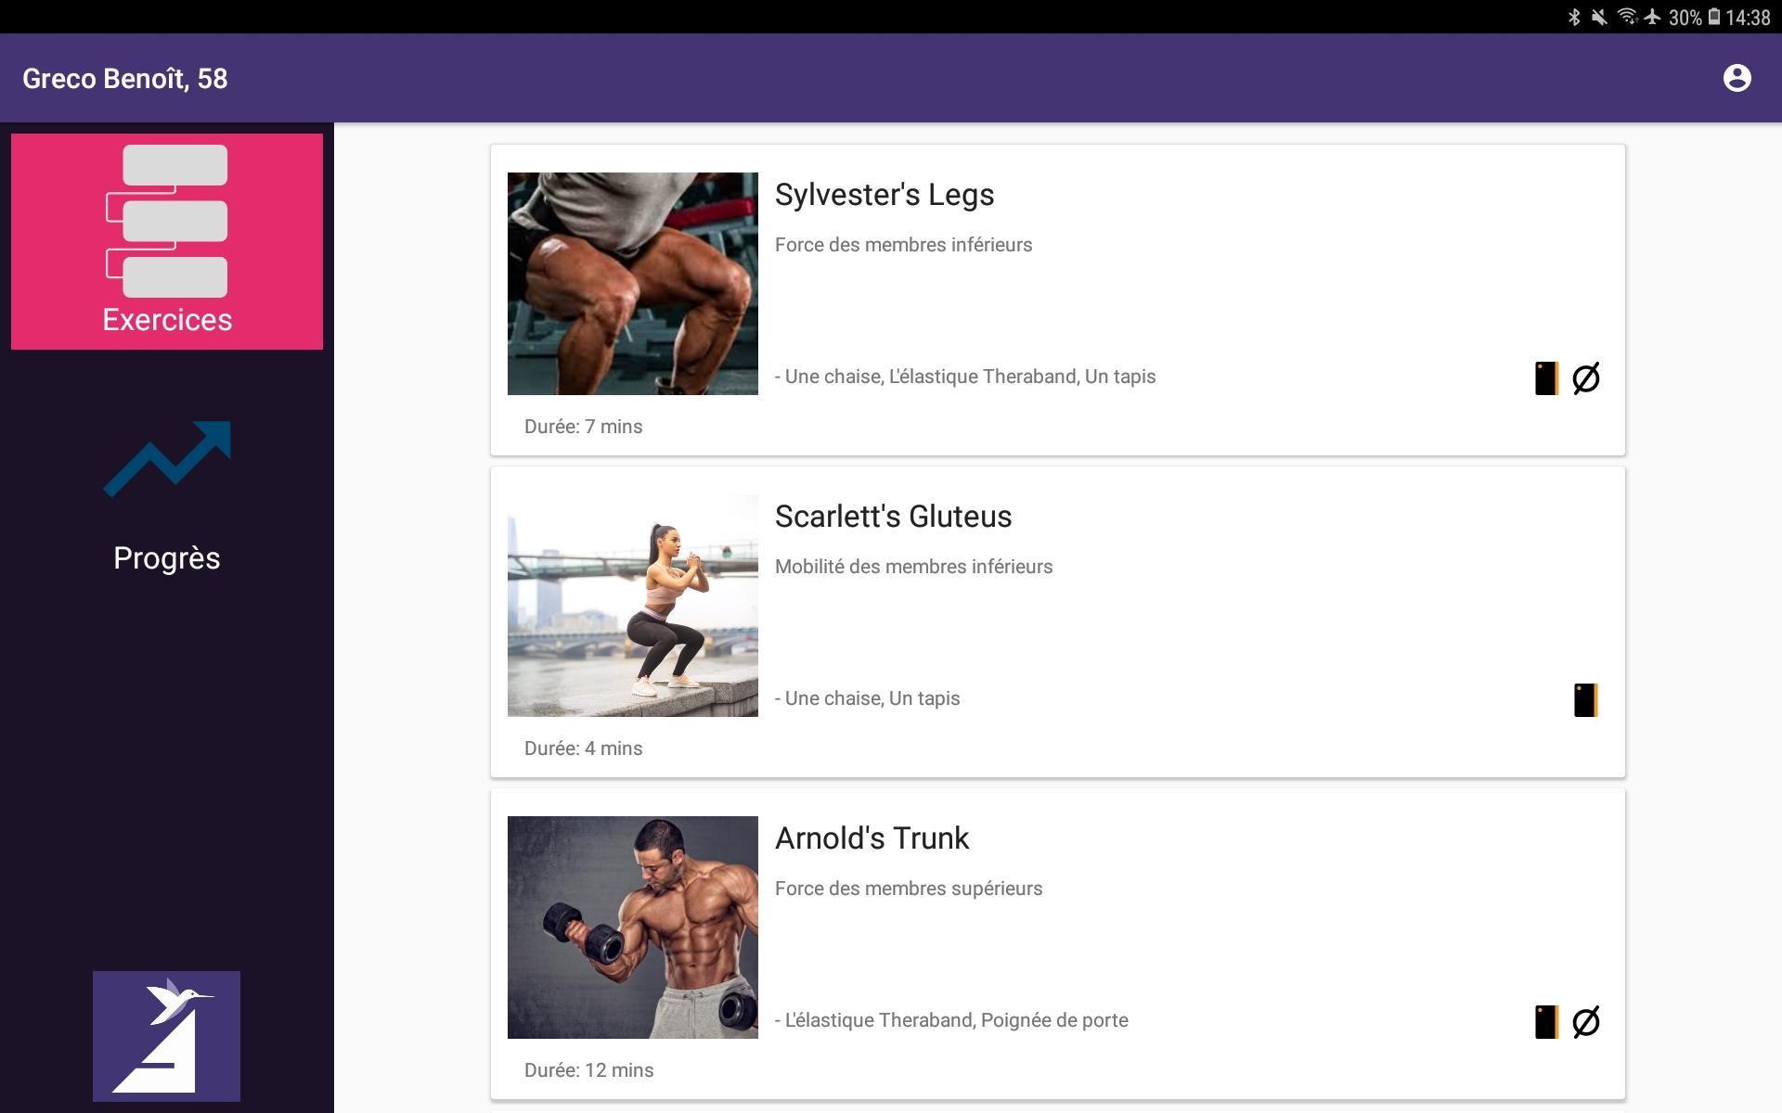Click the Wi-Fi status icon
The width and height of the screenshot is (1782, 1113).
coord(1626,17)
